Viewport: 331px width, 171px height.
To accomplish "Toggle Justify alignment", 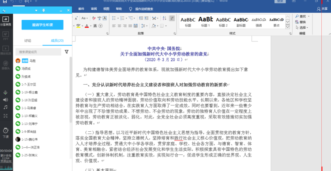I will [130, 26].
